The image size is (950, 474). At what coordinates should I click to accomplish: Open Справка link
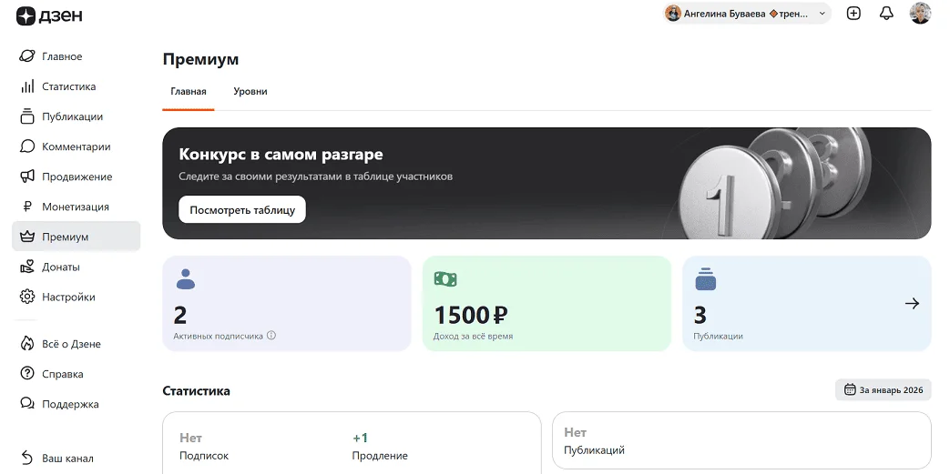click(77, 374)
